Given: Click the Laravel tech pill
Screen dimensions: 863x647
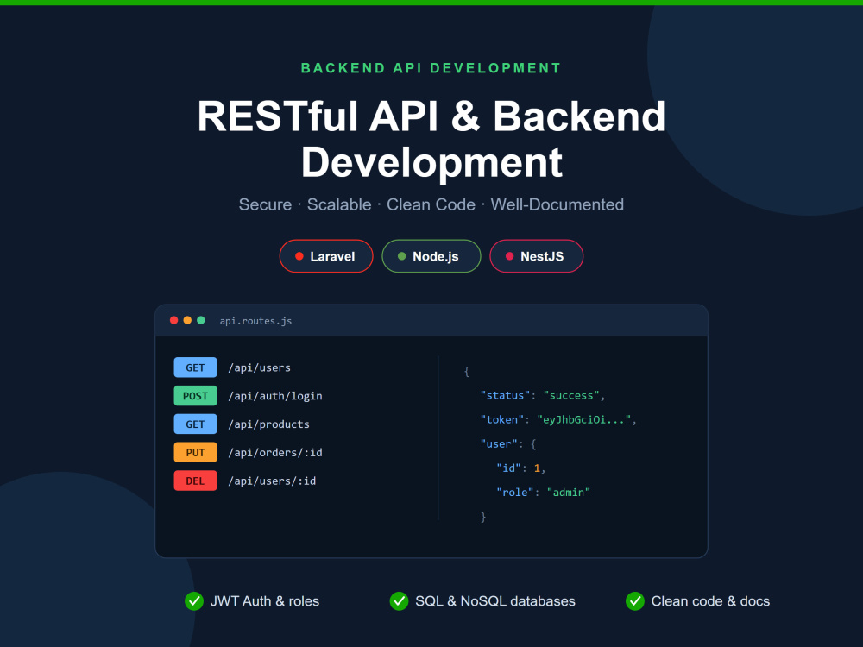Looking at the screenshot, I should [x=326, y=256].
